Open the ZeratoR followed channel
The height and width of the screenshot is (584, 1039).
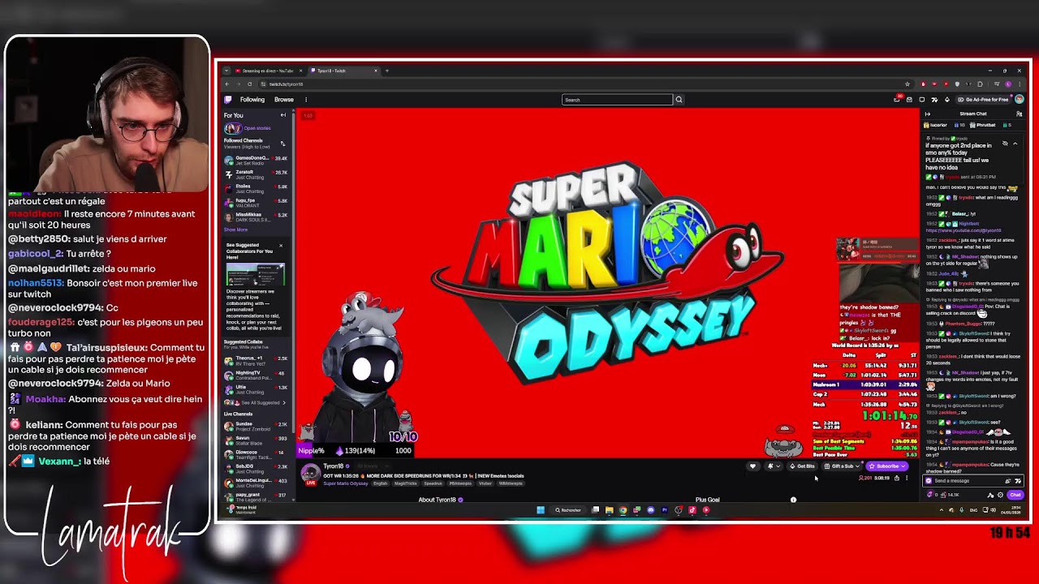click(x=257, y=174)
